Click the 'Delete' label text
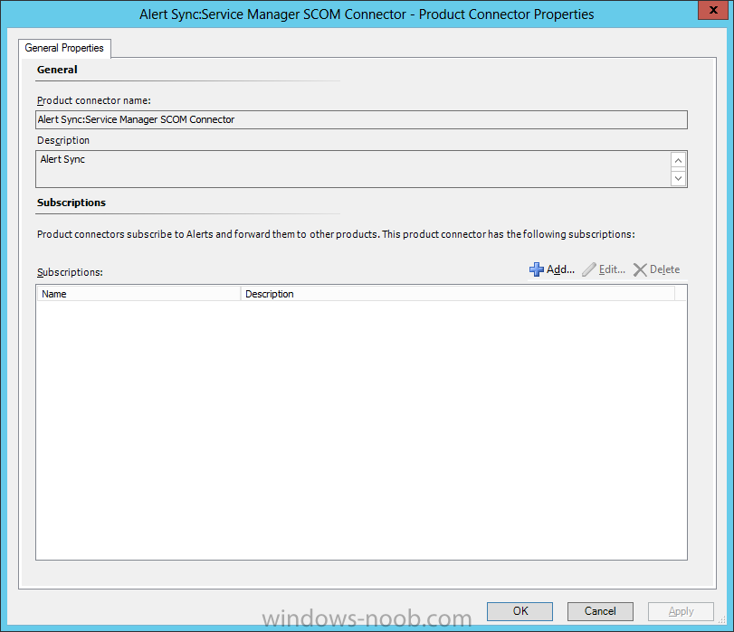734x632 pixels. [664, 269]
